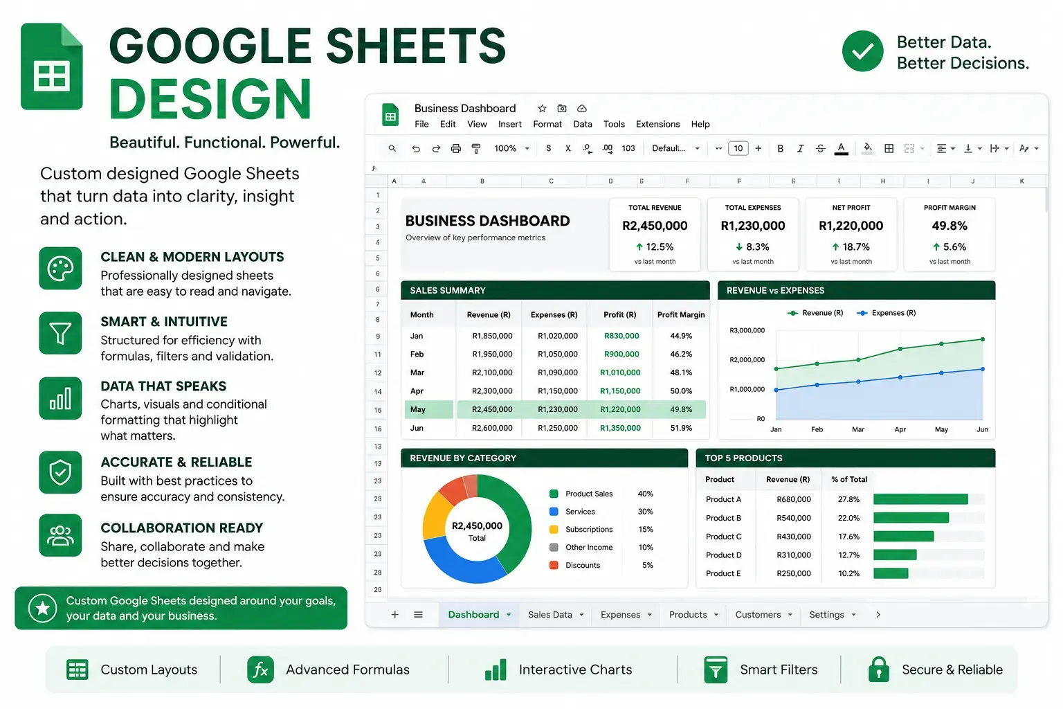Screen dimensions: 1063x709
Task: Click the vertical align icon
Action: click(968, 148)
